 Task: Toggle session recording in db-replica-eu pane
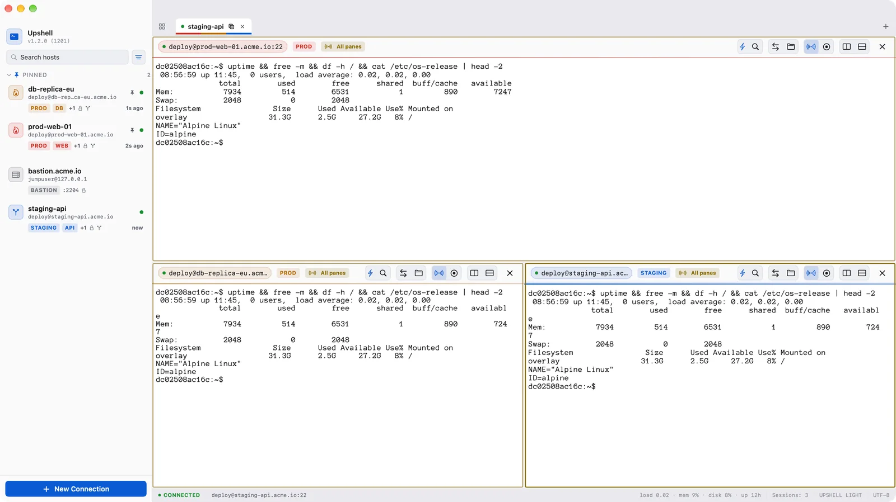(x=454, y=273)
